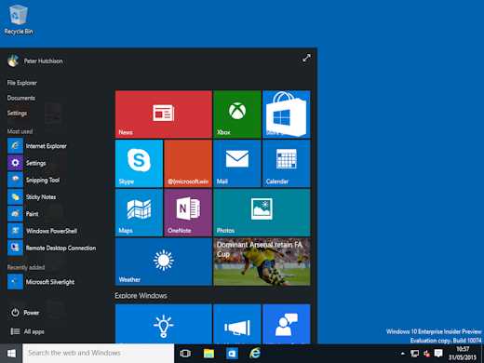This screenshot has width=484, height=363.
Task: Open Documents in the Start menu
Action: coord(21,98)
